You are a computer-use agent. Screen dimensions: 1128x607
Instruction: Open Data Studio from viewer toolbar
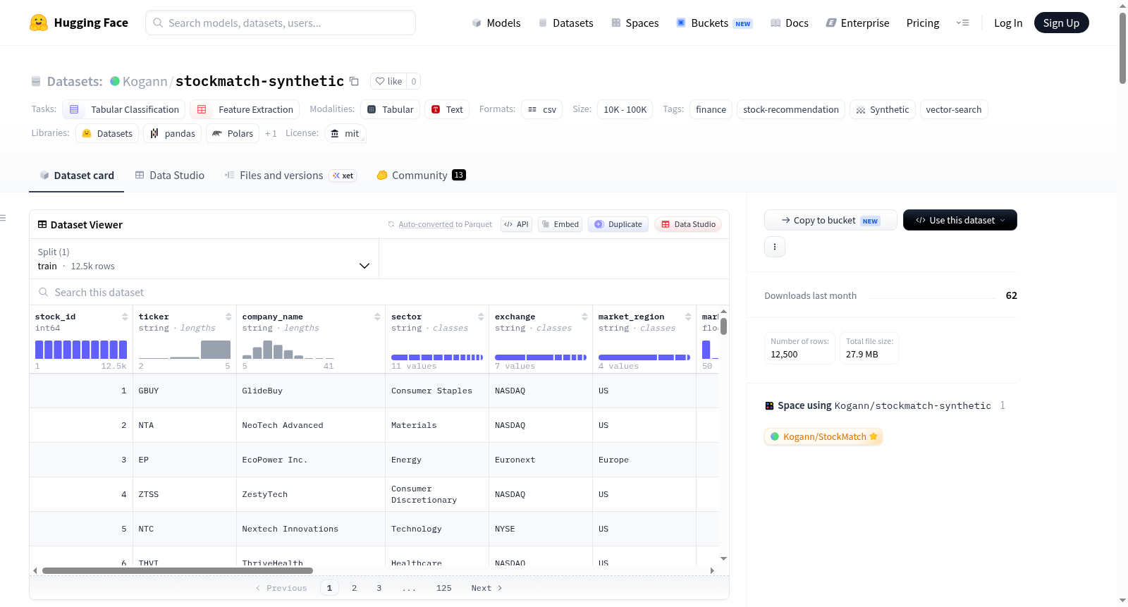coord(688,224)
